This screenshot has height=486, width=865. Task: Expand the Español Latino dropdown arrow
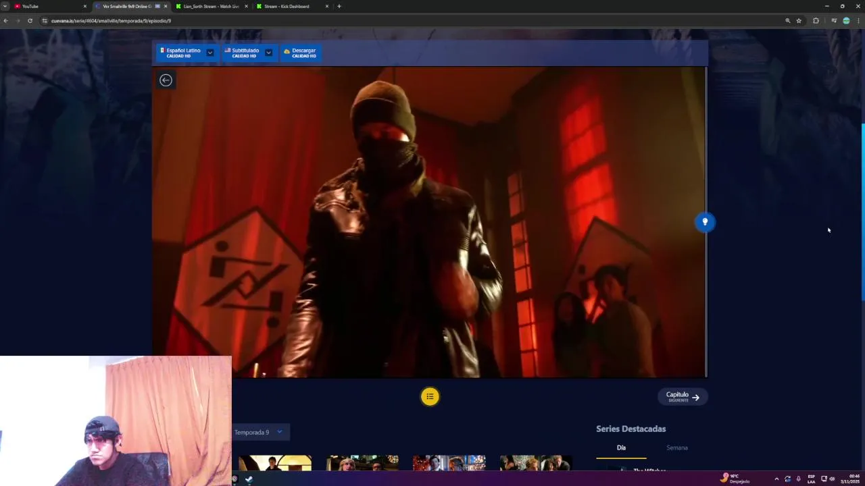tap(210, 53)
